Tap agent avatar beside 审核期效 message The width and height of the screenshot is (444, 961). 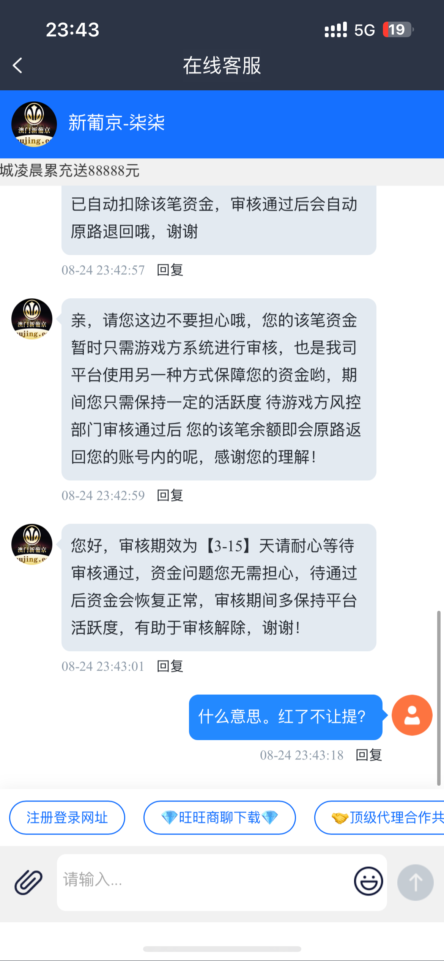pyautogui.click(x=32, y=544)
